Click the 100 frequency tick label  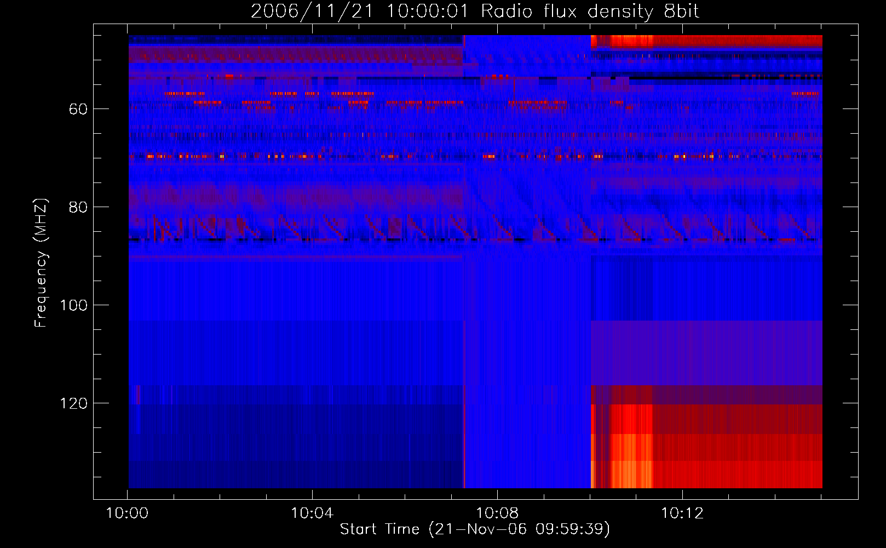click(74, 306)
